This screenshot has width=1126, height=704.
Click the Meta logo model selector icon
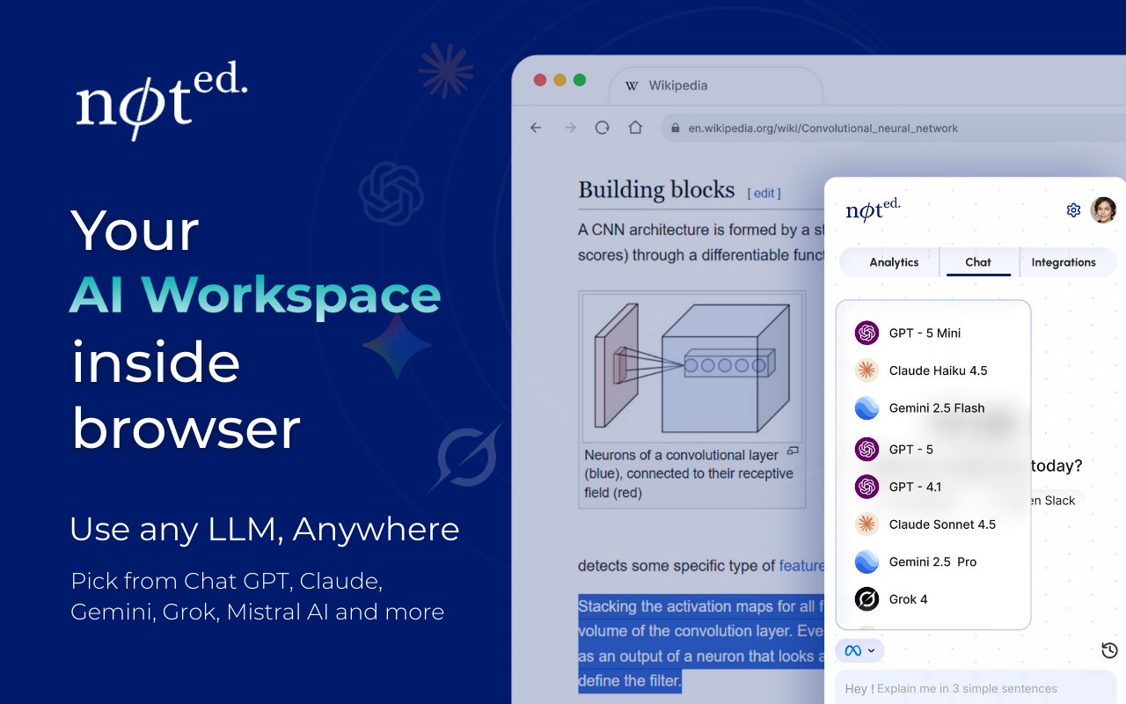[x=852, y=649]
